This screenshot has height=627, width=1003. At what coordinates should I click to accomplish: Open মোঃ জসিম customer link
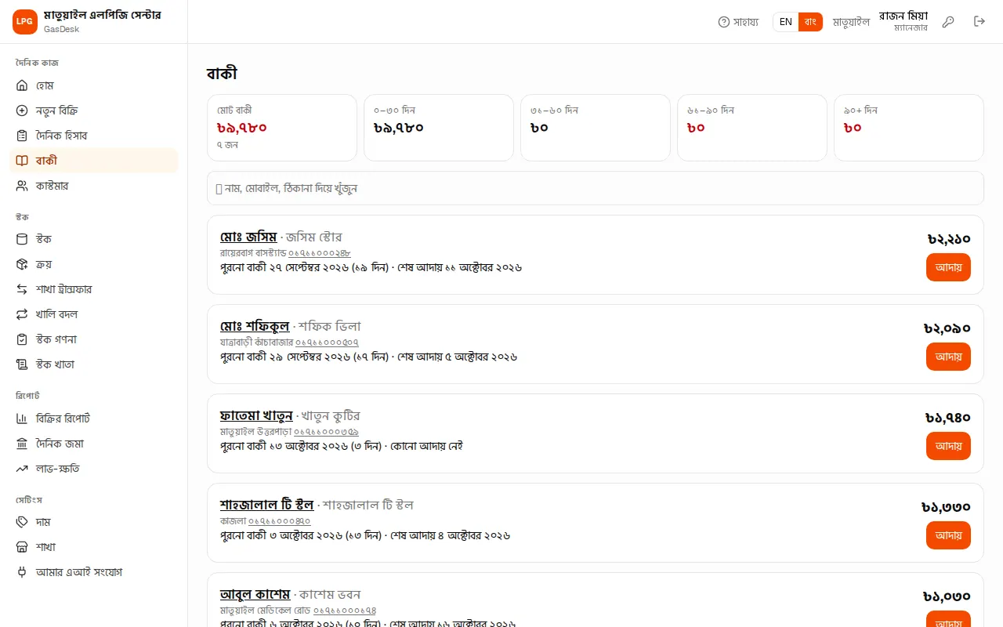point(248,237)
